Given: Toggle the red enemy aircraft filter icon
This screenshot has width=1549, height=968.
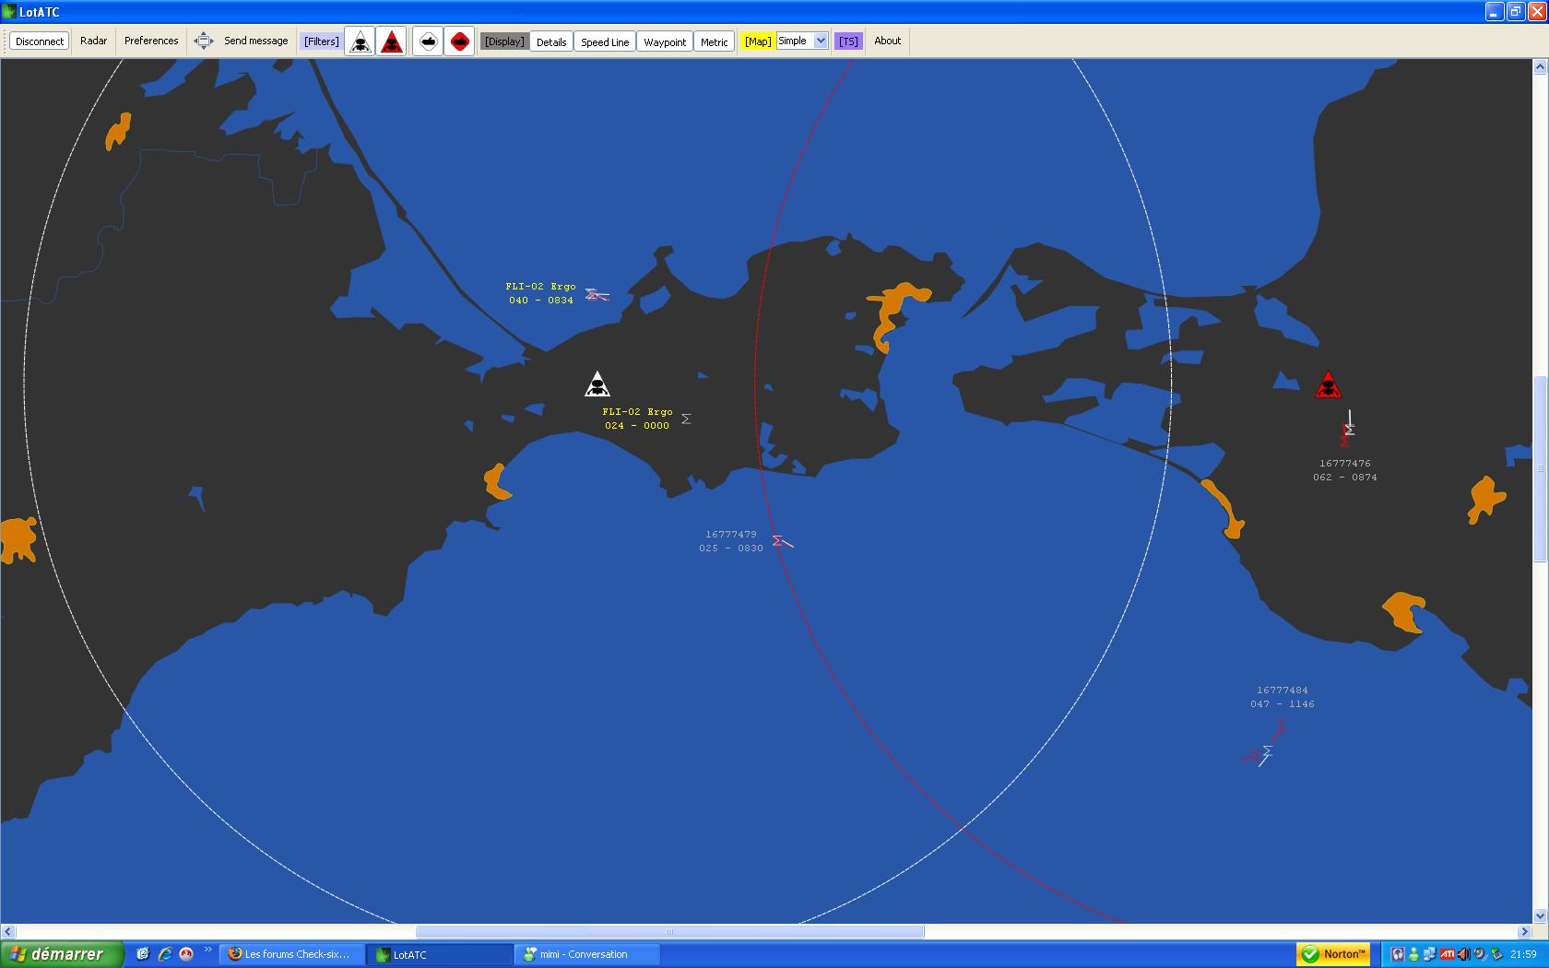Looking at the screenshot, I should coord(392,41).
